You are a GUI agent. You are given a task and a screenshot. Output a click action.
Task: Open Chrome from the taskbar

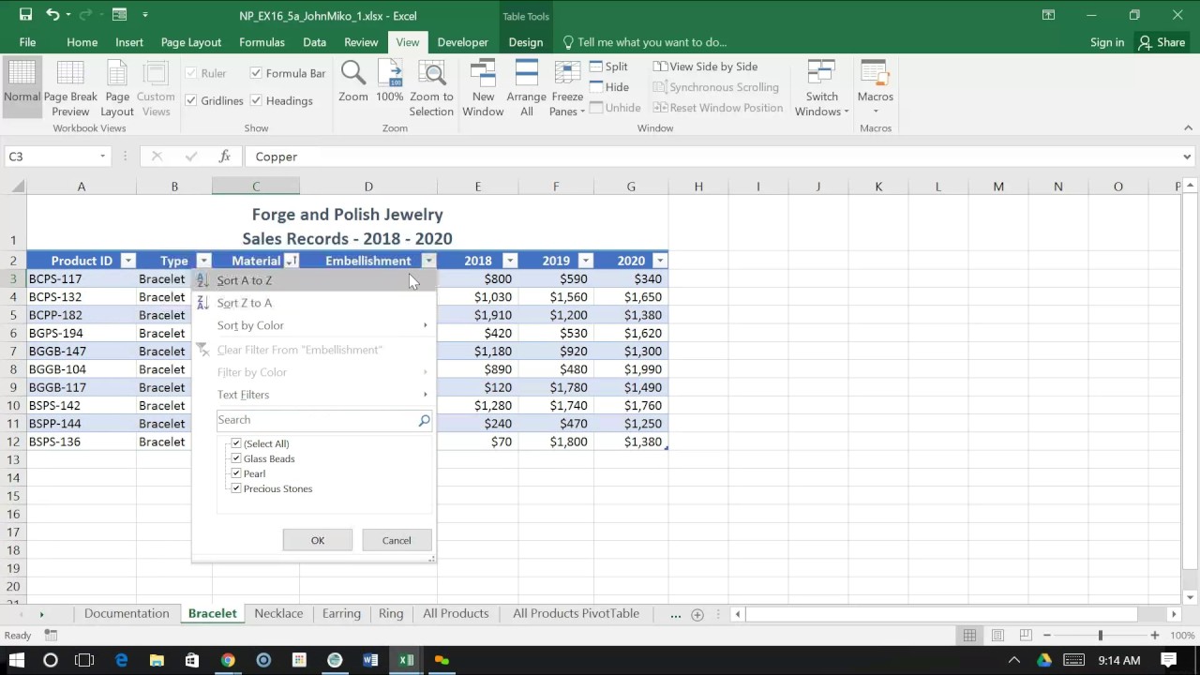228,660
